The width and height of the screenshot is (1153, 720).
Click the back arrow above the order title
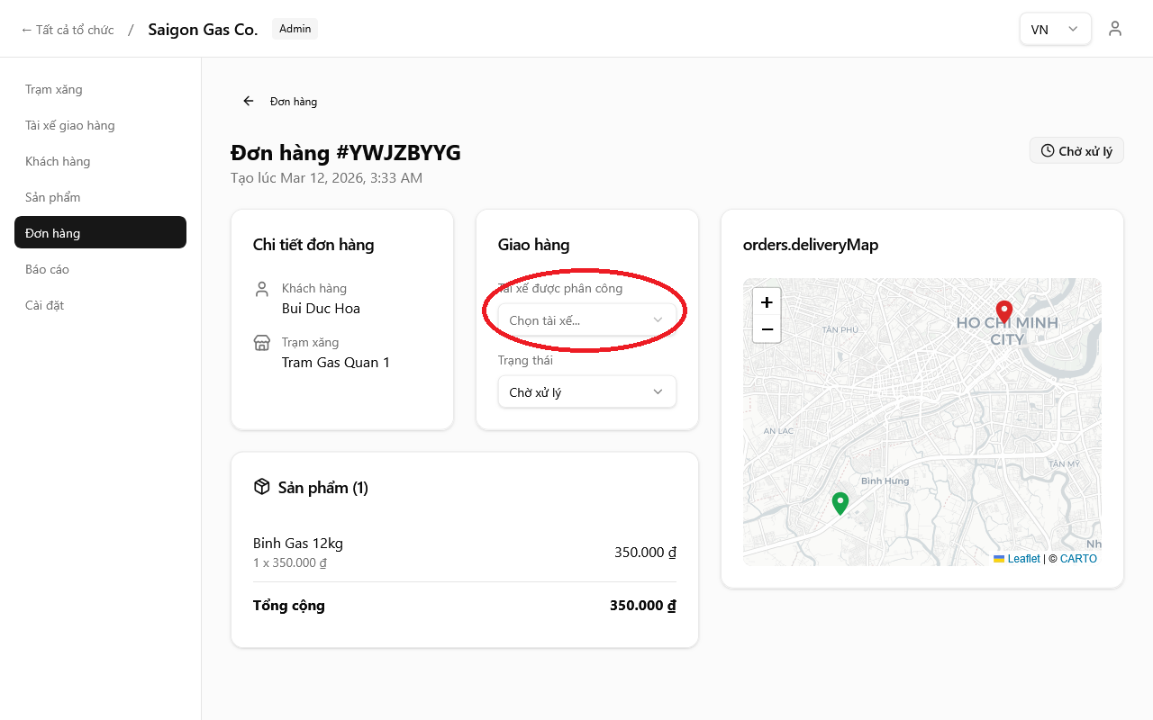pos(248,101)
